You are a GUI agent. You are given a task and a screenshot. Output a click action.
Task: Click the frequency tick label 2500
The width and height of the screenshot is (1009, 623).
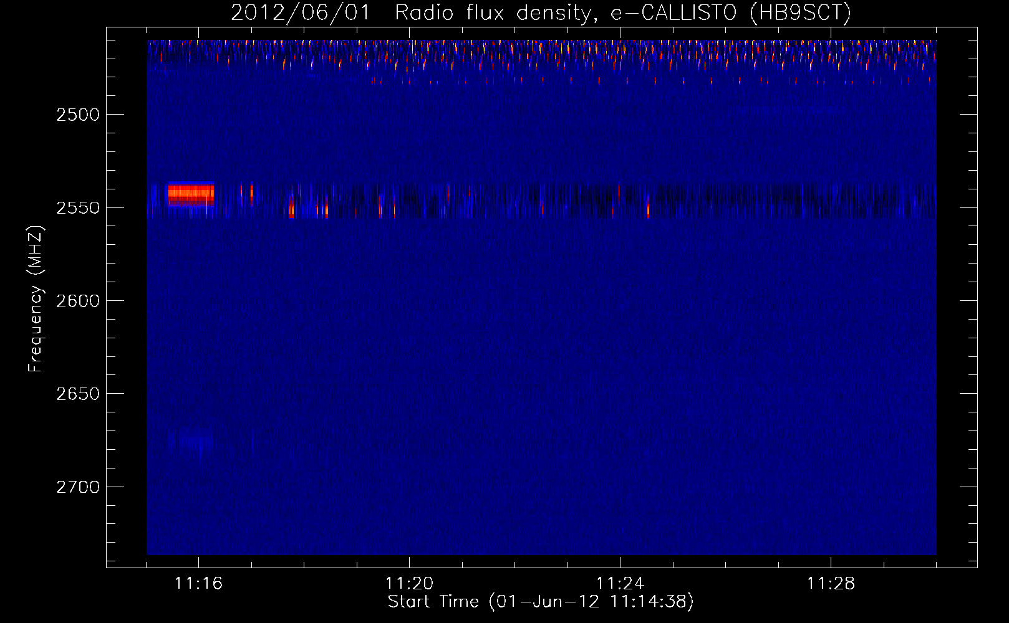pos(78,115)
